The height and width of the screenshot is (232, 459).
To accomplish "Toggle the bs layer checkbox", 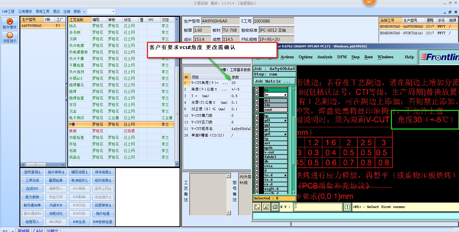I will click(x=257, y=90).
